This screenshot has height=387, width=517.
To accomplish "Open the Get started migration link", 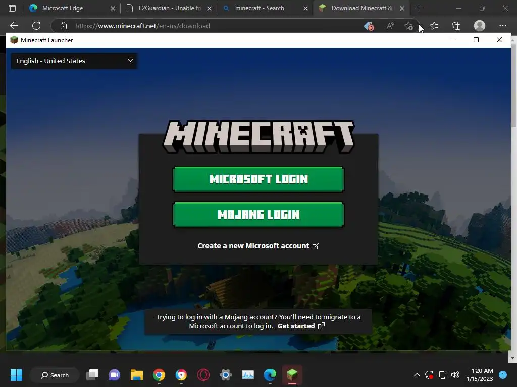I will click(x=301, y=326).
